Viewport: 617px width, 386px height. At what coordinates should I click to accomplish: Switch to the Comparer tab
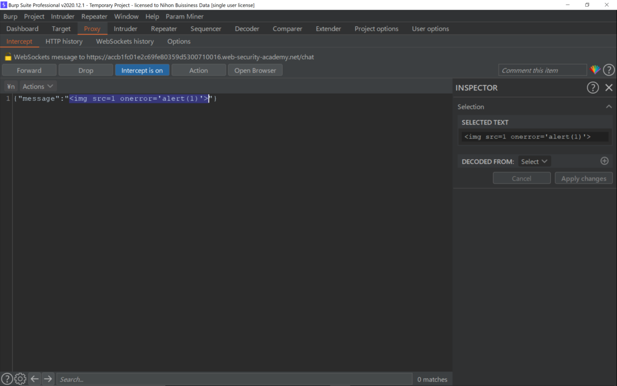tap(287, 29)
